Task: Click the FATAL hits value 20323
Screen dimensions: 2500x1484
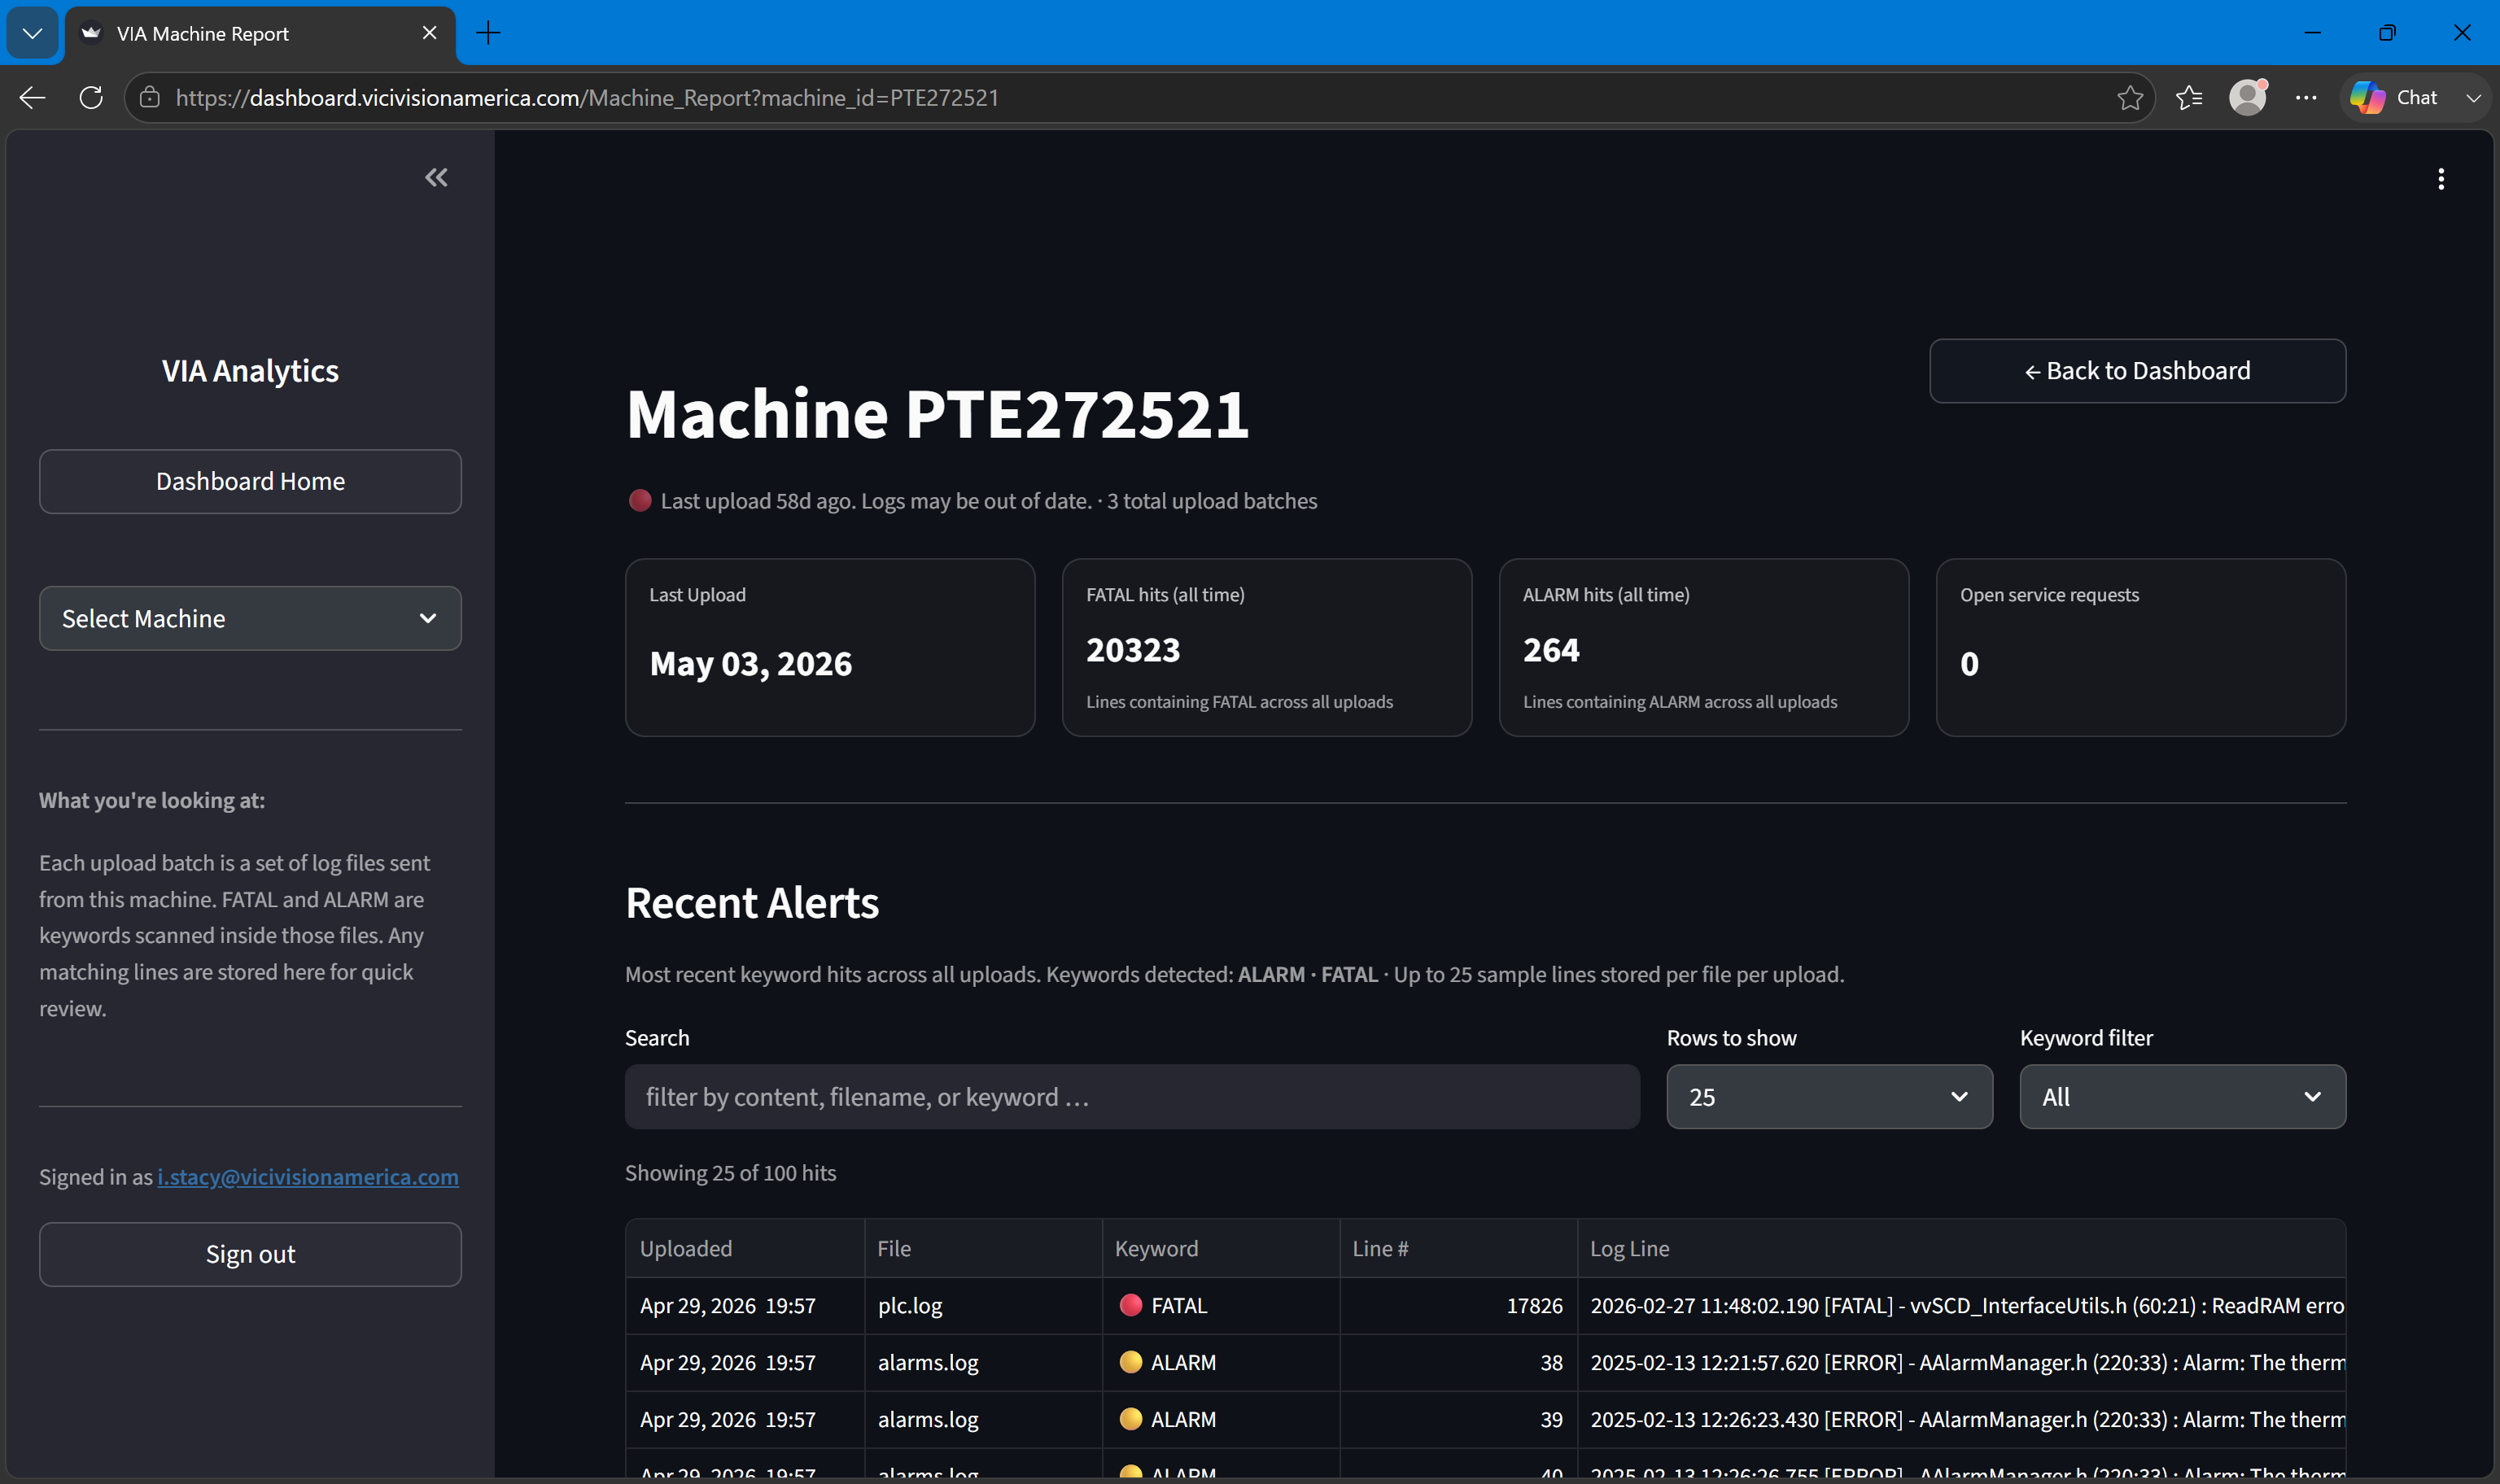Action: (x=1133, y=650)
